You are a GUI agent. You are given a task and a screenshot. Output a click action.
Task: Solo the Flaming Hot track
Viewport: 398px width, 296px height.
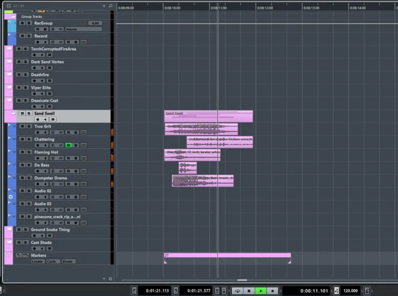pos(29,152)
